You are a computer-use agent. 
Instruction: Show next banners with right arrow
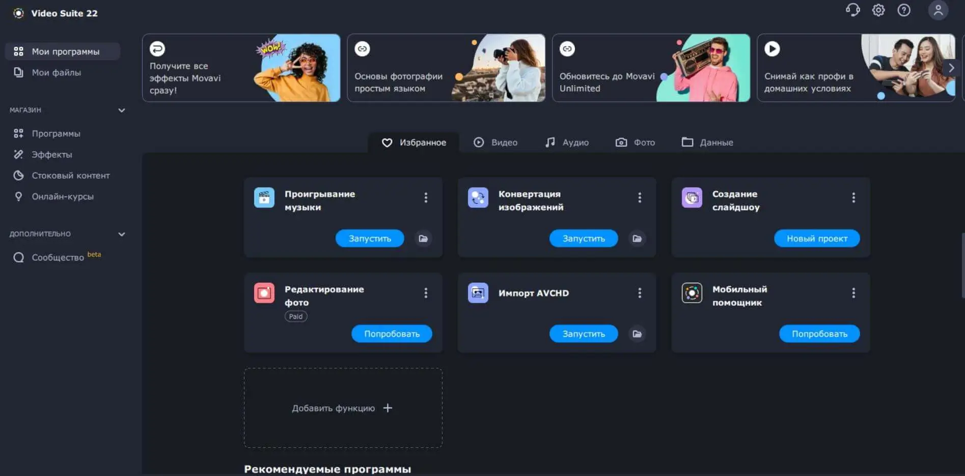point(951,68)
